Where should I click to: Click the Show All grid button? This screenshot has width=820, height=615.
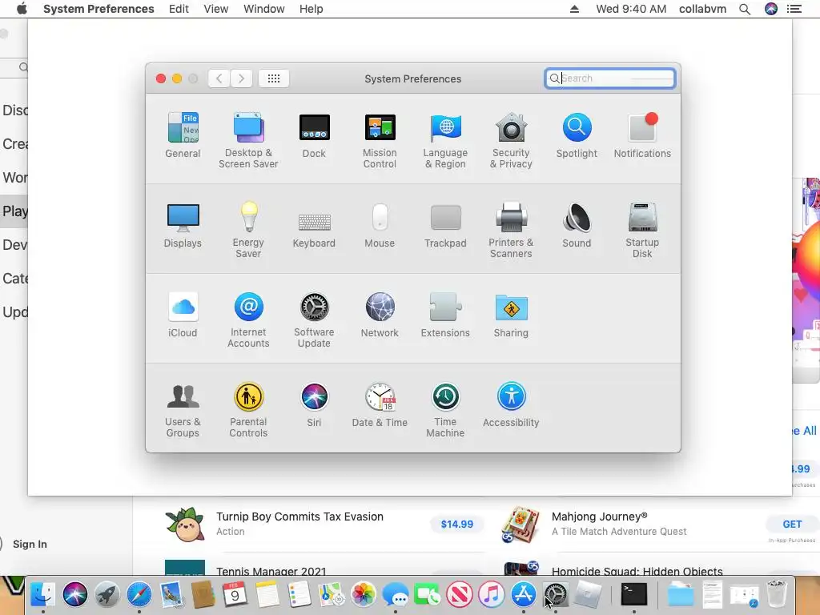point(274,78)
